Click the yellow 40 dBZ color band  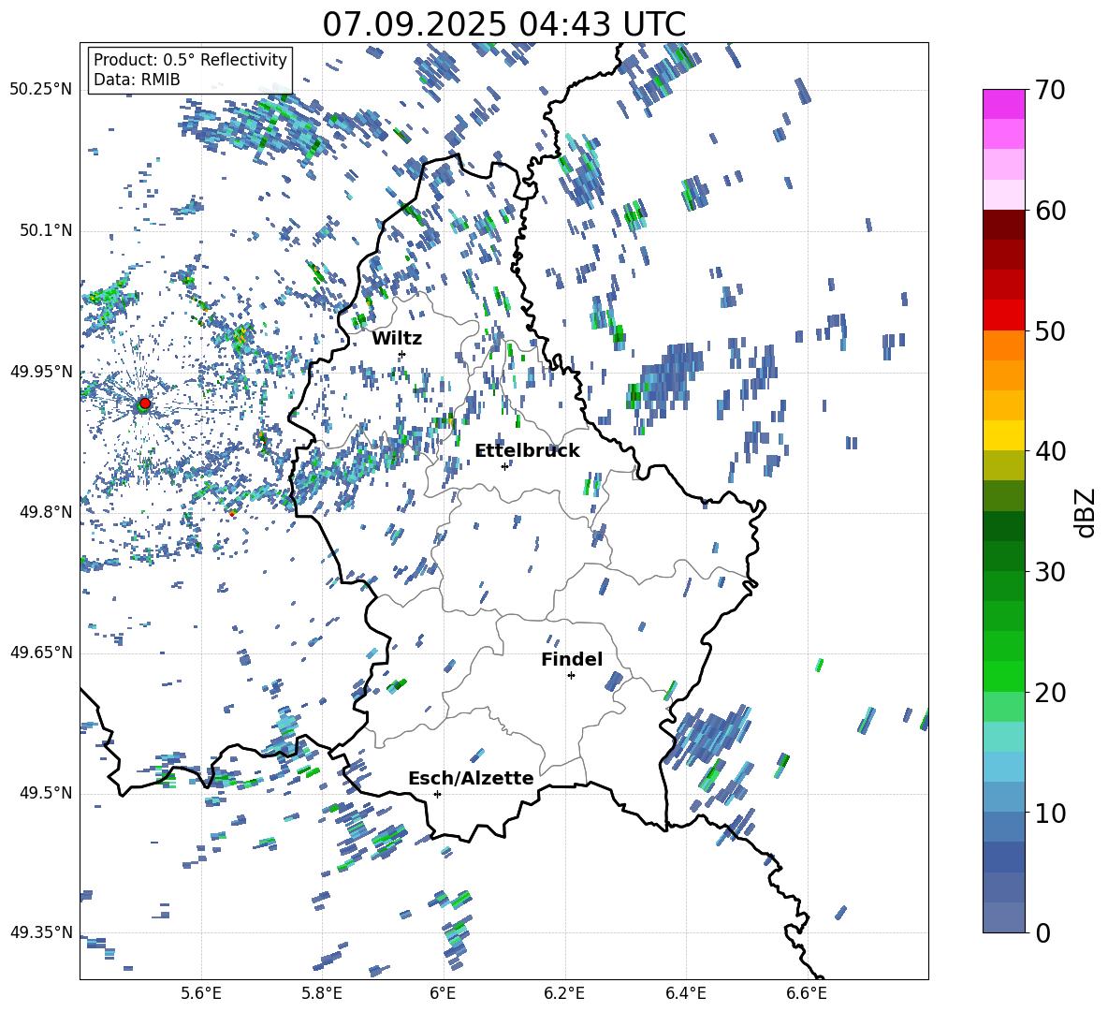click(1003, 435)
